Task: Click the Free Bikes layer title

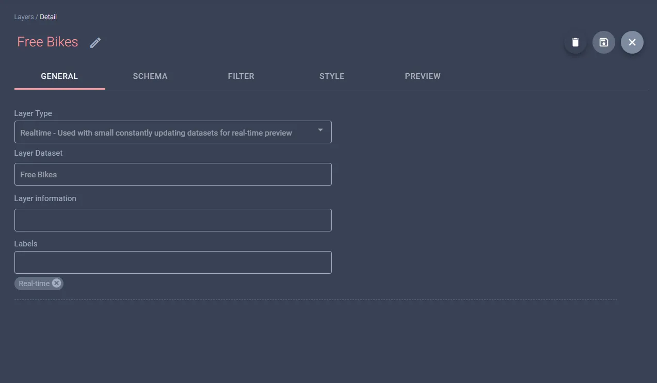Action: (47, 42)
